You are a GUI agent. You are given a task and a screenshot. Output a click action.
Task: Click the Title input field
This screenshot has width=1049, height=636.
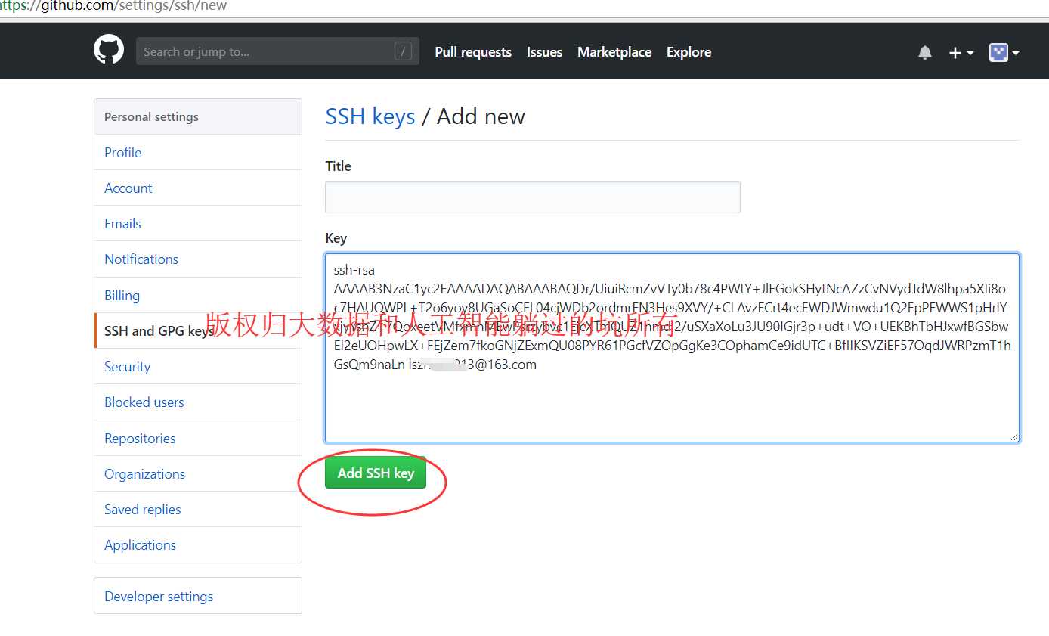tap(533, 197)
